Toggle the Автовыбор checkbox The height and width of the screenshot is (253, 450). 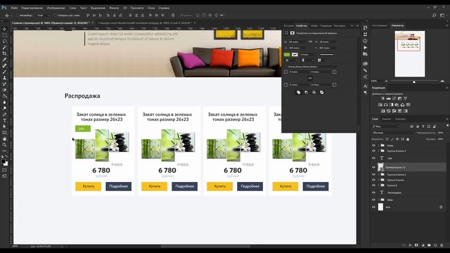point(18,15)
